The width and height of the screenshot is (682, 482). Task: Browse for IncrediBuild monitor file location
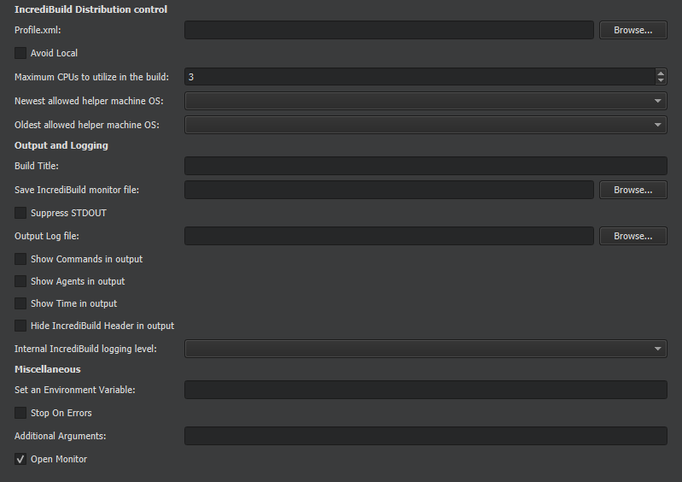pyautogui.click(x=632, y=190)
